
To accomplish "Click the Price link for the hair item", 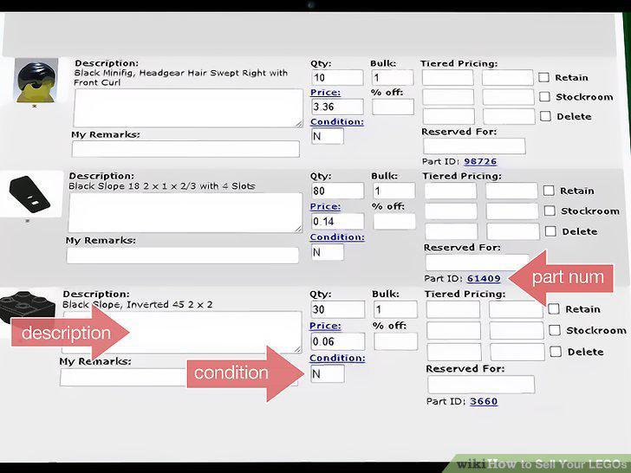I will point(325,93).
